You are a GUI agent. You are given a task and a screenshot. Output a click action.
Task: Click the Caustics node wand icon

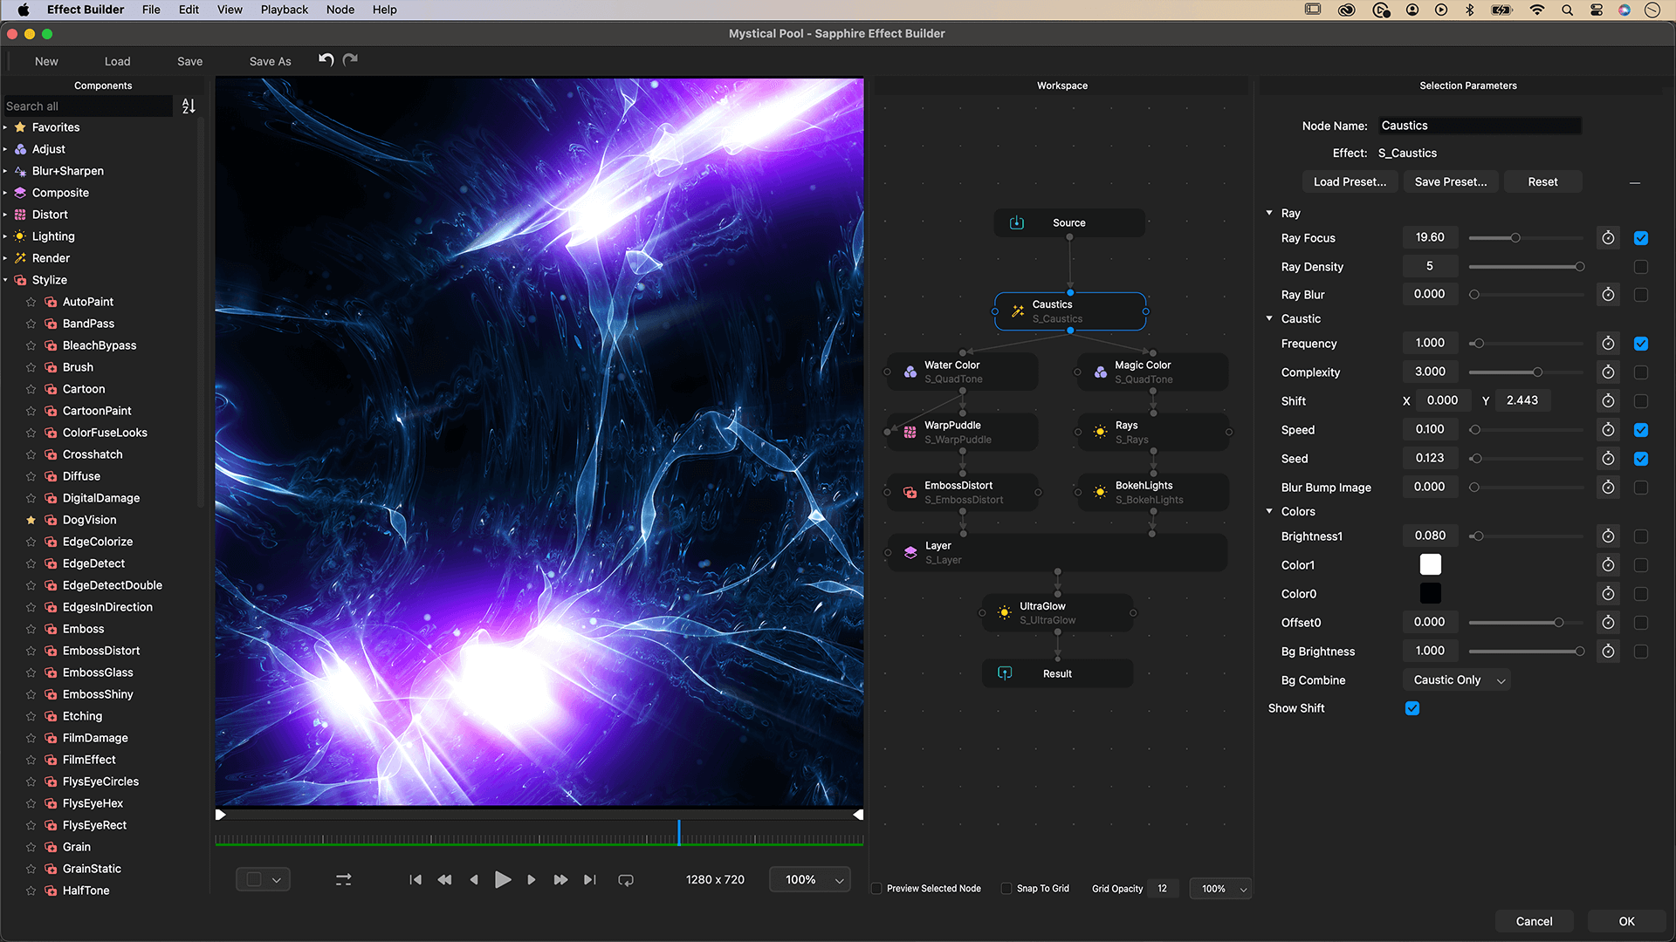pyautogui.click(x=1016, y=311)
